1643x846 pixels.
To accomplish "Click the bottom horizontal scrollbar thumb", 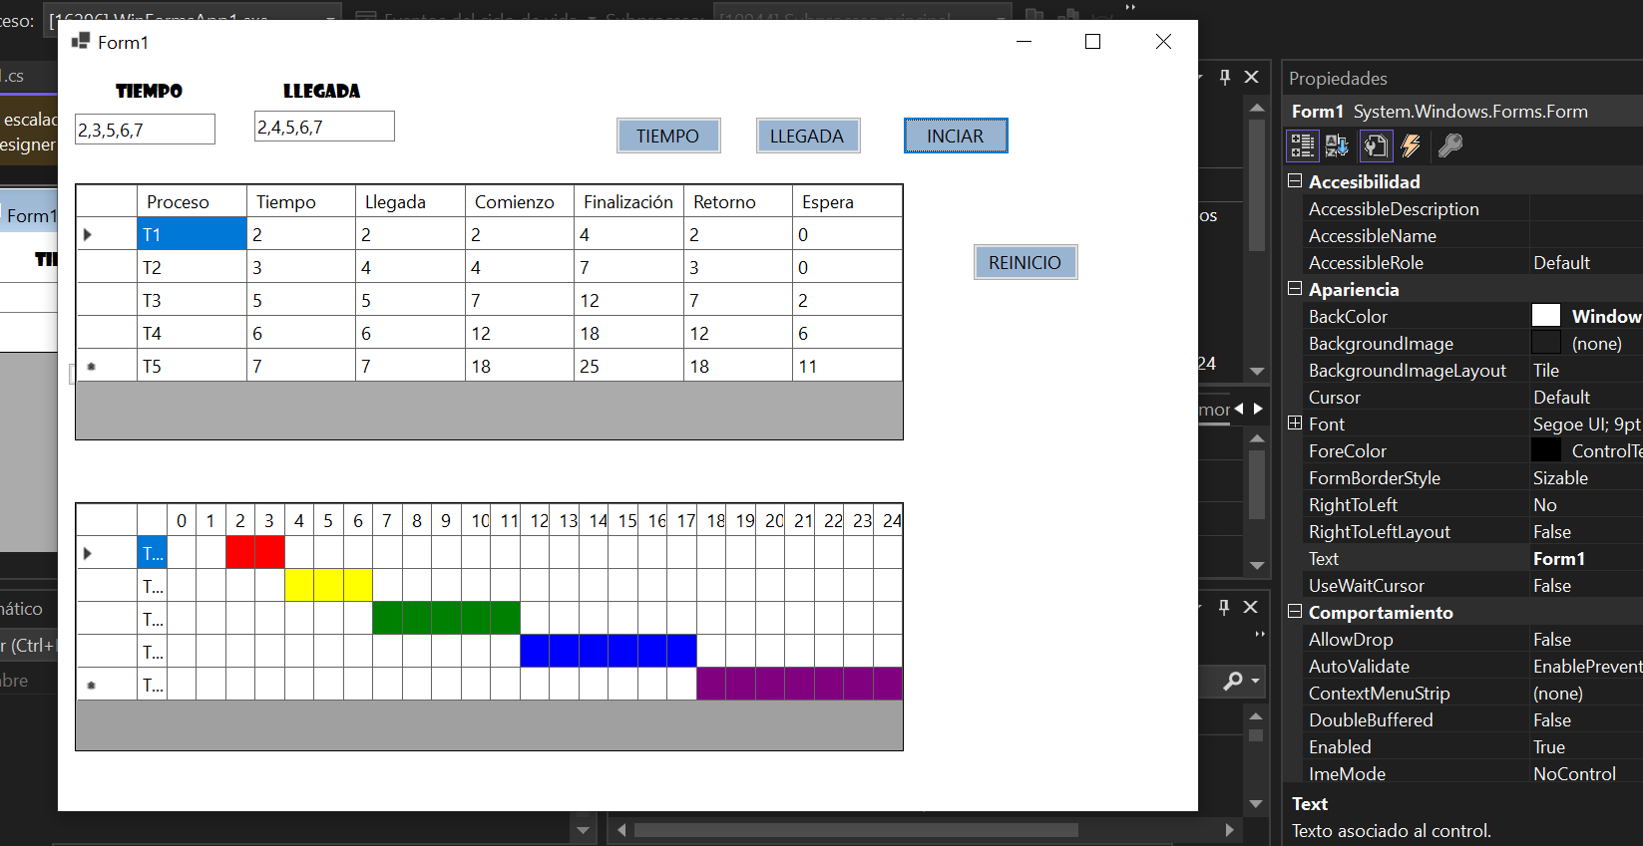I will tap(856, 830).
